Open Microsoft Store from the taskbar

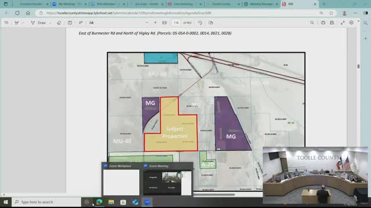[x=123, y=202]
